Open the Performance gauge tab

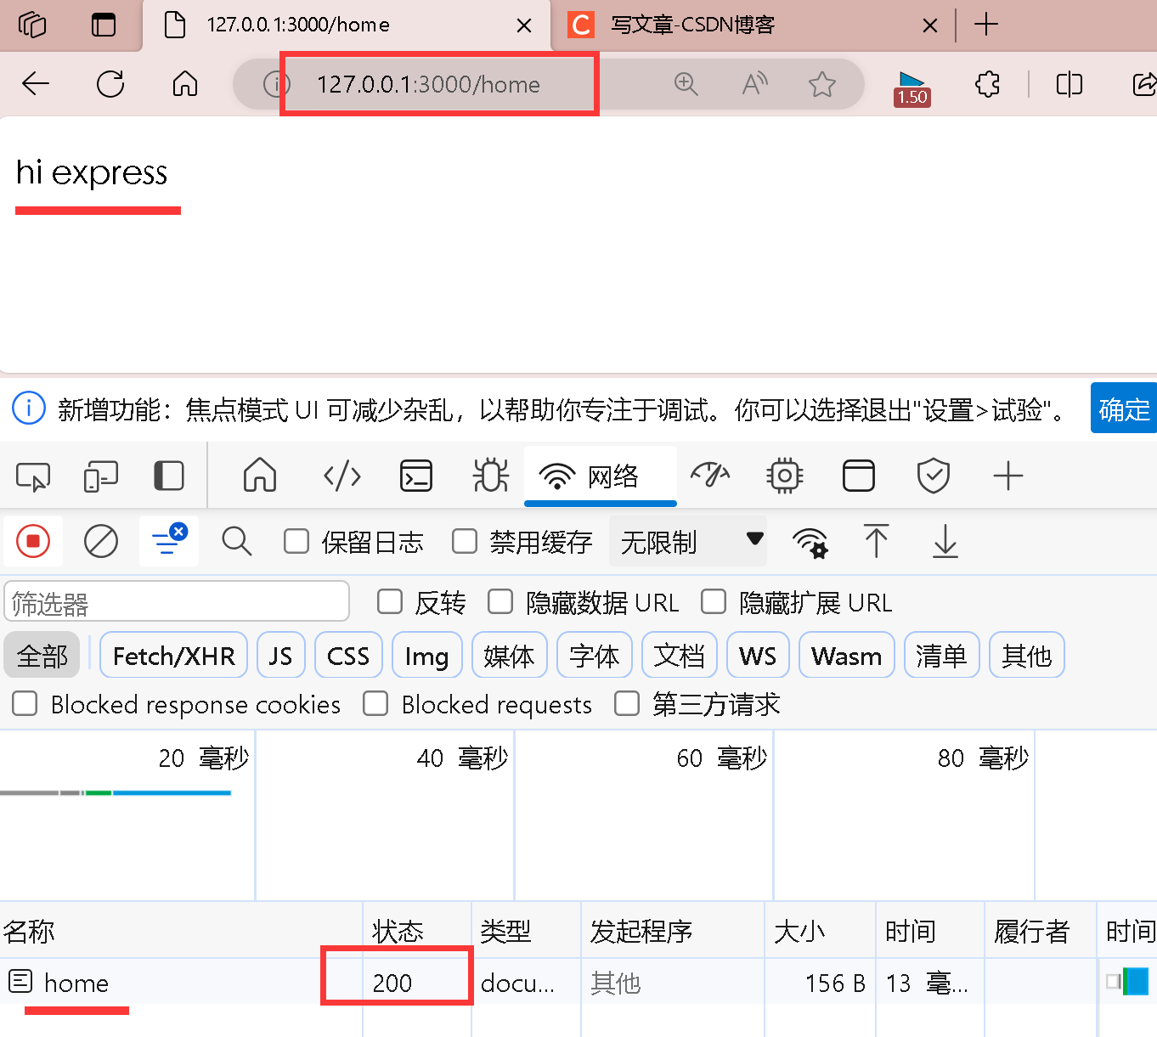pos(710,476)
